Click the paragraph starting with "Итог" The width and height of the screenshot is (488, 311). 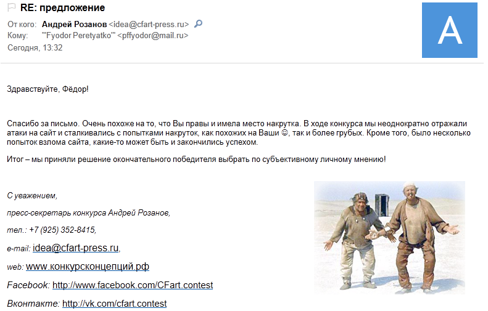pyautogui.click(x=196, y=160)
